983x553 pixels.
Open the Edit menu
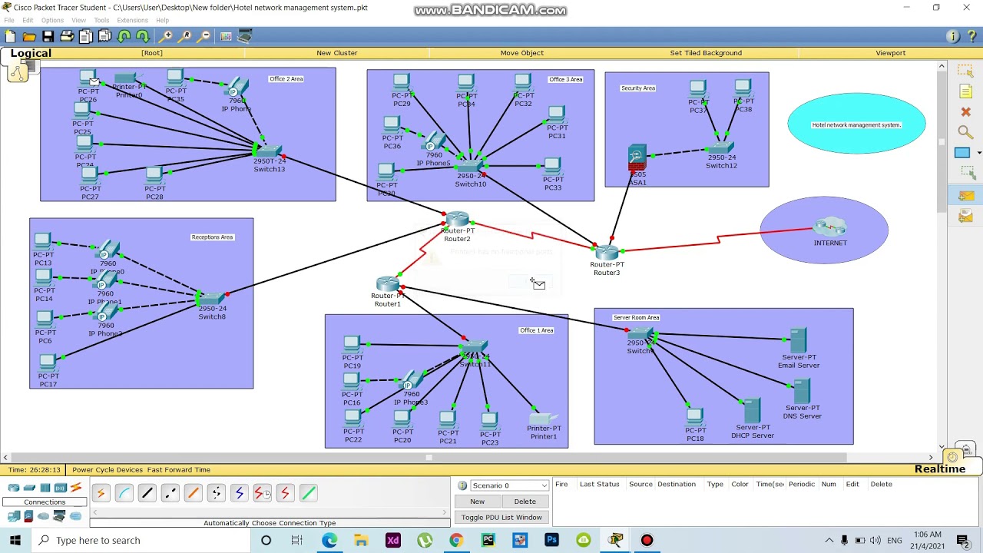click(28, 20)
